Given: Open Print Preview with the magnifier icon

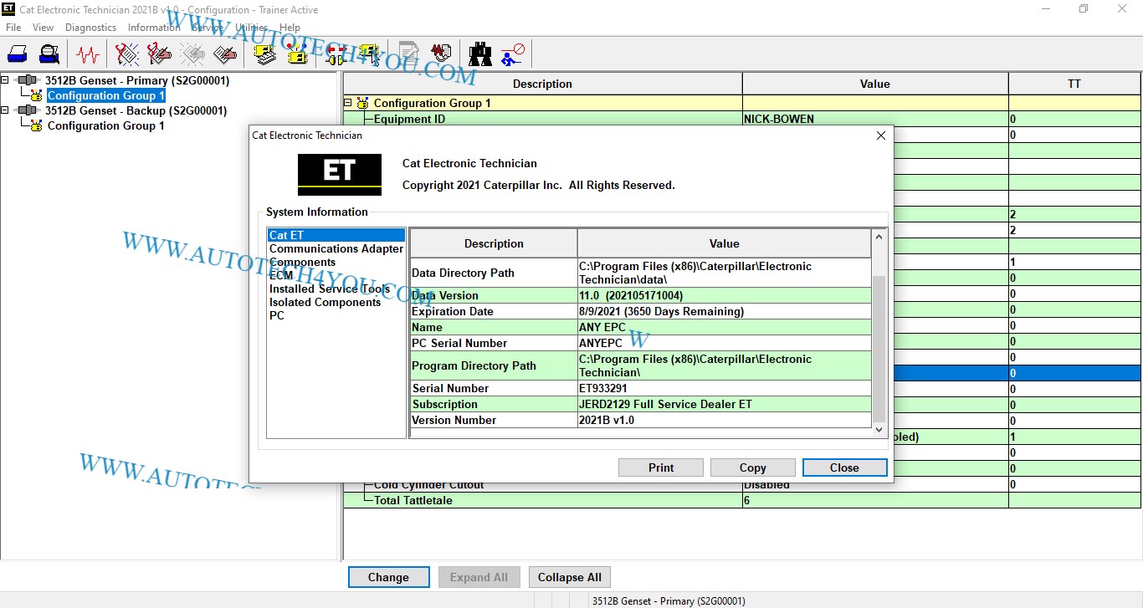Looking at the screenshot, I should [x=49, y=54].
